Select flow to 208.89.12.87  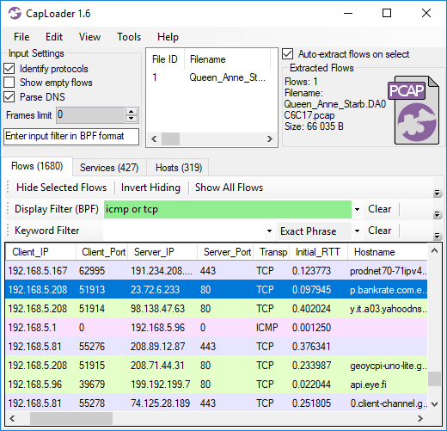[217, 347]
